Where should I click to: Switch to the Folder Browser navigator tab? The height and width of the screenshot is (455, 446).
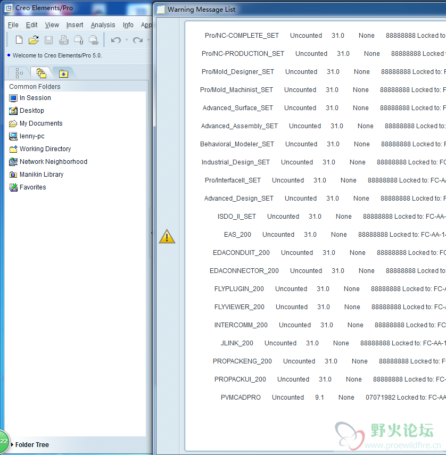click(x=42, y=73)
